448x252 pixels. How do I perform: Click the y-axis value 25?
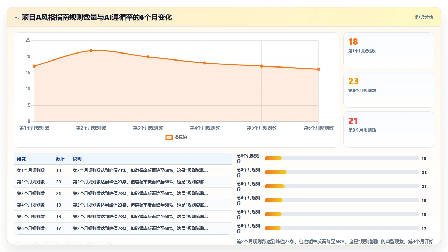[28, 40]
